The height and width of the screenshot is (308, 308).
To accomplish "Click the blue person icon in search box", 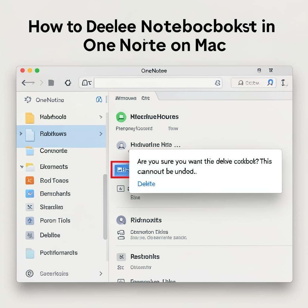I will (x=270, y=83).
